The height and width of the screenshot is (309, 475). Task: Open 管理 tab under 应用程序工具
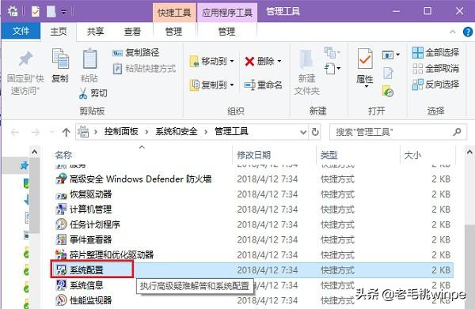coord(226,31)
